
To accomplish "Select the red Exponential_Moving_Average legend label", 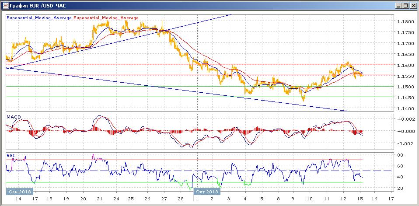I will 106,18.
